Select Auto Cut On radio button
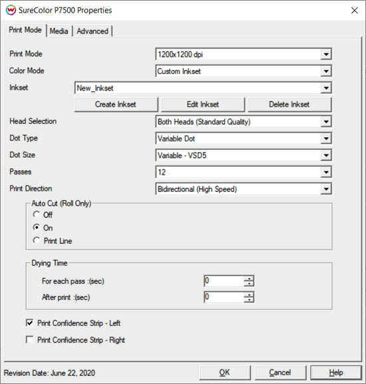 click(x=37, y=228)
